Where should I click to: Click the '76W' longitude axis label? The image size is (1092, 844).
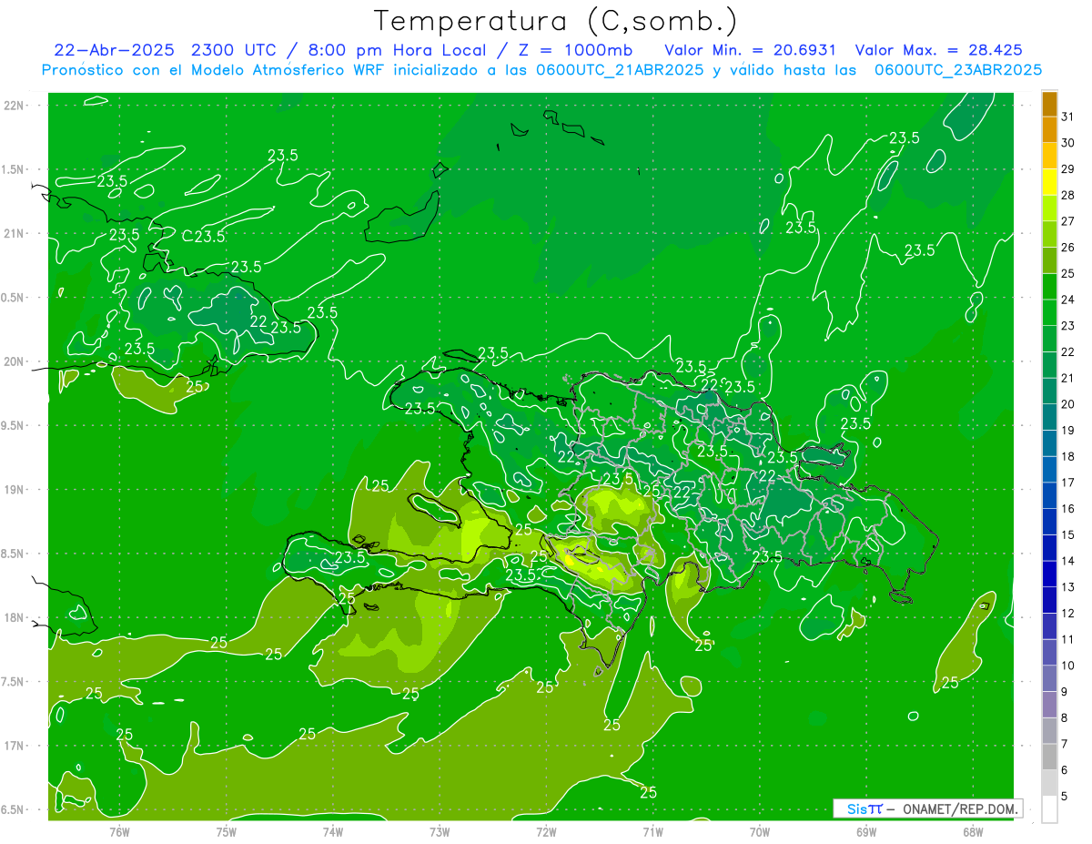(119, 831)
